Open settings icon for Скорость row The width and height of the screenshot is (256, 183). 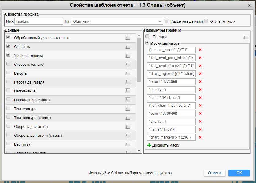[x=128, y=47]
